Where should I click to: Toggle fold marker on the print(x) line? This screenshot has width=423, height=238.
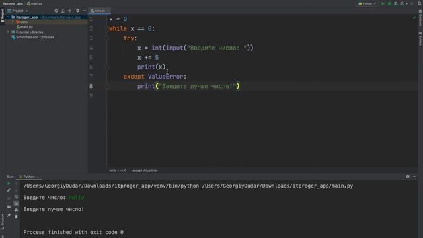107,67
